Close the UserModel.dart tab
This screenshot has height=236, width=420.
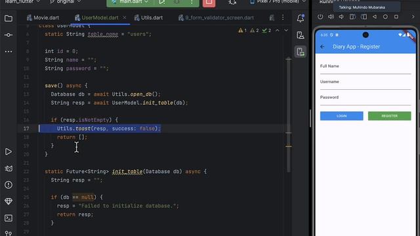click(125, 18)
